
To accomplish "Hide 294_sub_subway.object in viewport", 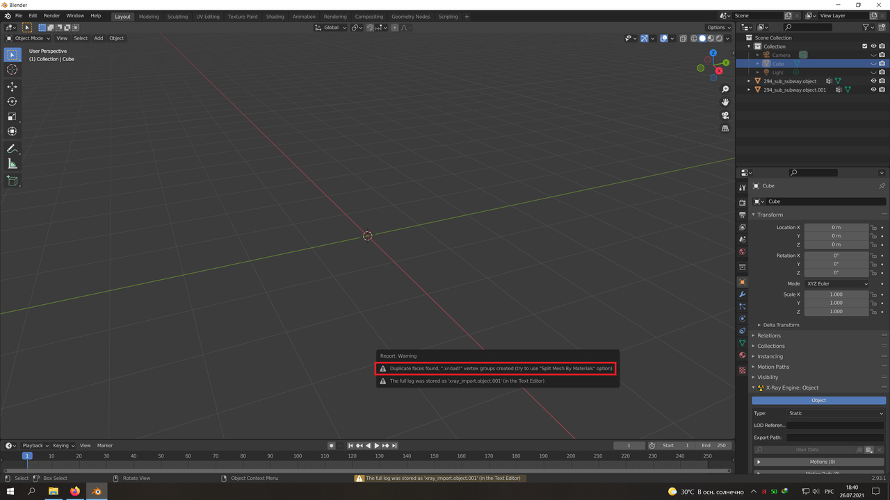I will [873, 81].
